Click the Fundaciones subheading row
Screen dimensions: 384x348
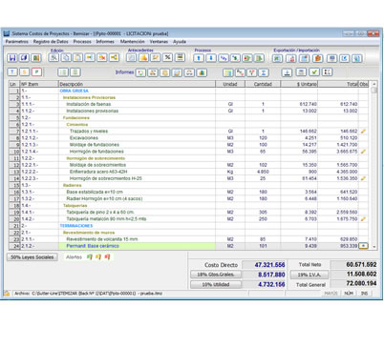tap(188, 117)
